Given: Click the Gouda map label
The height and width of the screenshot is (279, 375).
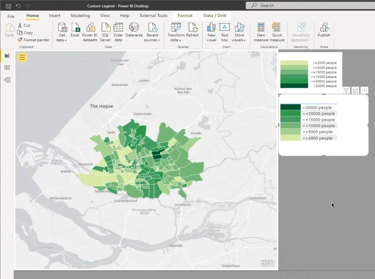Looking at the screenshot, I should tap(195, 133).
